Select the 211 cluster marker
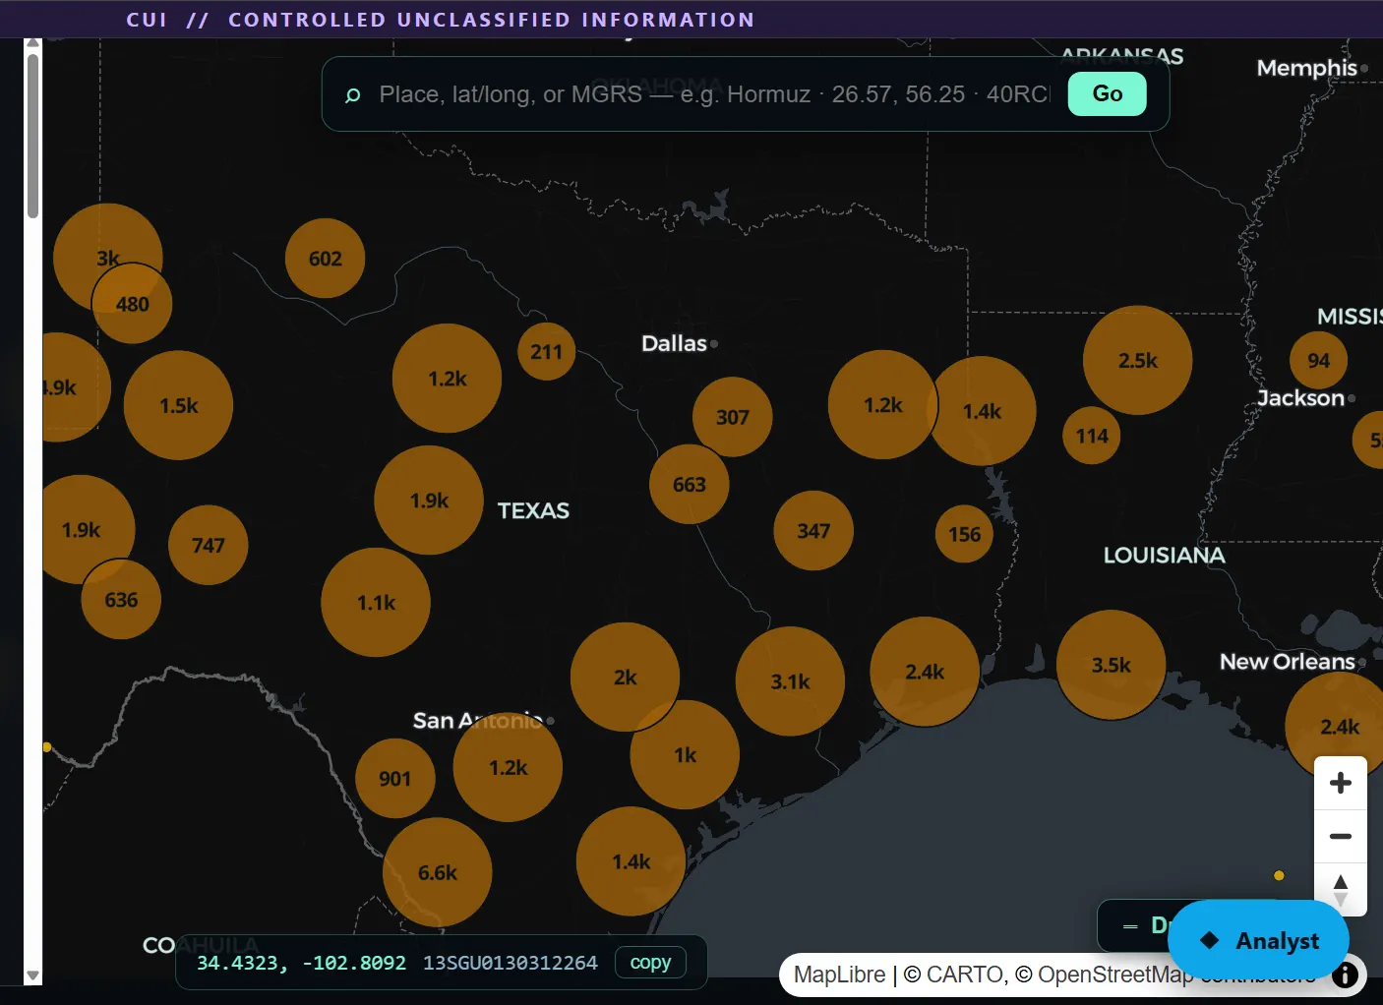The height and width of the screenshot is (1005, 1383). pyautogui.click(x=546, y=351)
